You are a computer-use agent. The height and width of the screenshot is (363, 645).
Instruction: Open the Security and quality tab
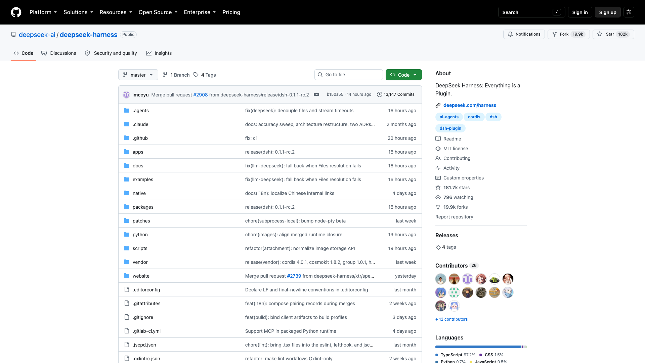click(x=111, y=53)
